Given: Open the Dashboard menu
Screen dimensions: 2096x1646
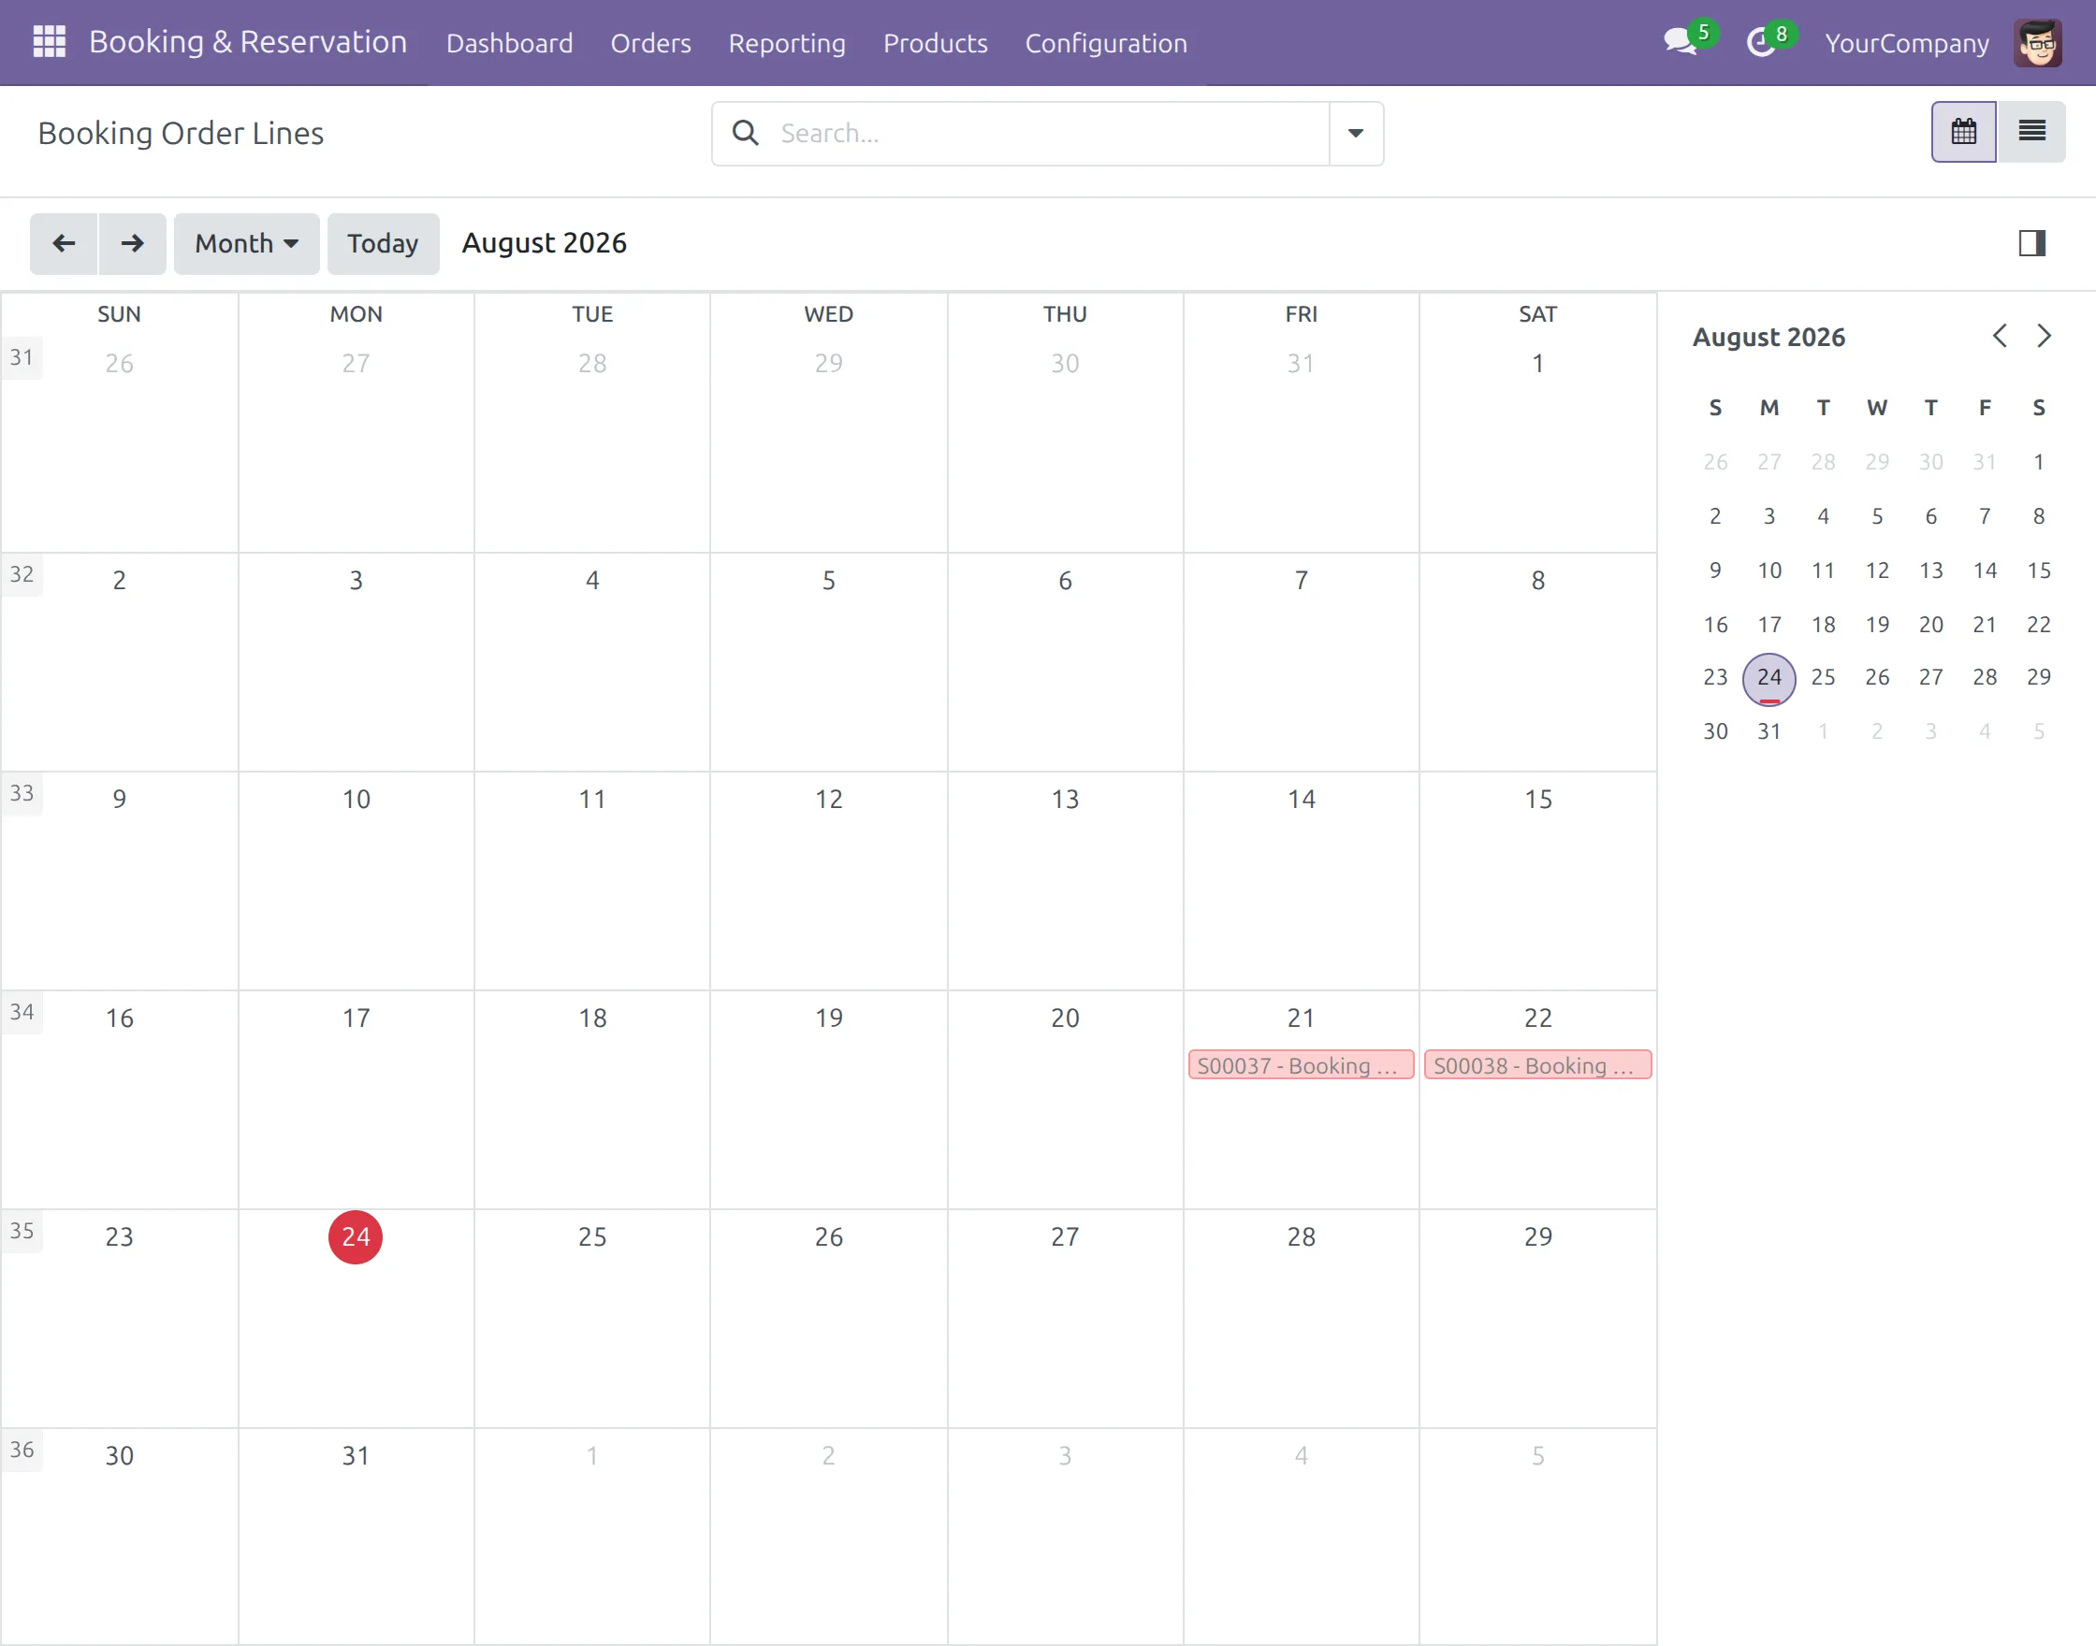Looking at the screenshot, I should coord(509,43).
